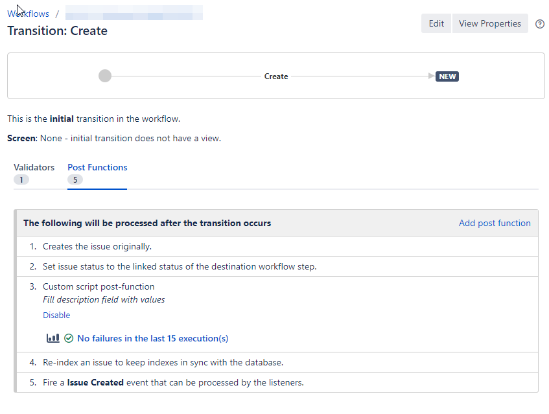Disable the custom script post-function
The image size is (549, 414).
(x=56, y=315)
